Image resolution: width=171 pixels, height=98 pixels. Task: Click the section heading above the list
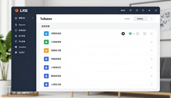point(46,26)
